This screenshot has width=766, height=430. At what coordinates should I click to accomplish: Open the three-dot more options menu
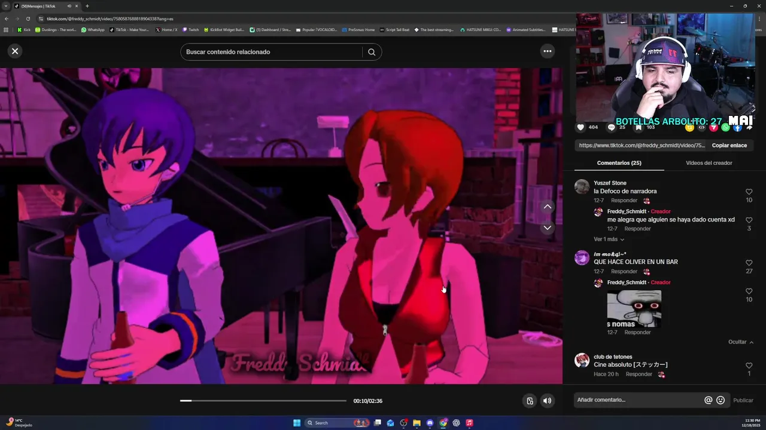[547, 51]
